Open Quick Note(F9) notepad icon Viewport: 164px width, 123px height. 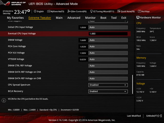(x=119, y=11)
